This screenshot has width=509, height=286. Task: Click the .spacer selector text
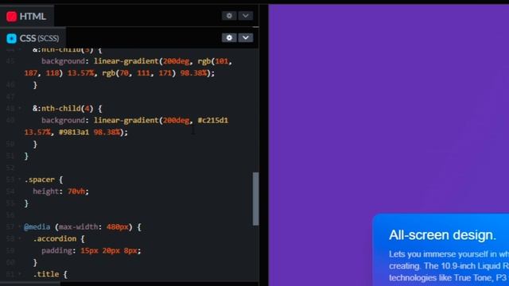tap(40, 180)
